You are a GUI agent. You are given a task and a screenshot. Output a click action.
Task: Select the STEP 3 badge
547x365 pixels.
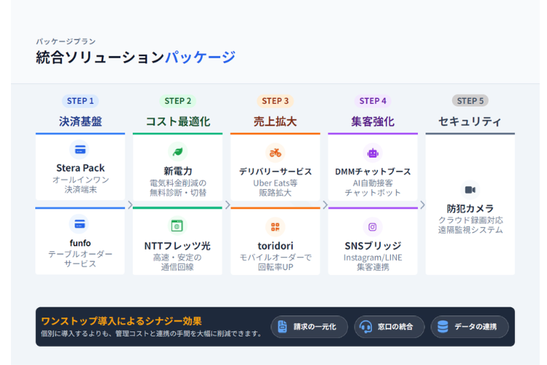275,101
